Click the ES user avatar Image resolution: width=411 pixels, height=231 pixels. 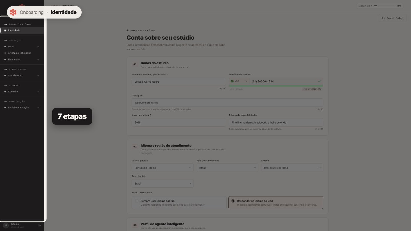6,225
